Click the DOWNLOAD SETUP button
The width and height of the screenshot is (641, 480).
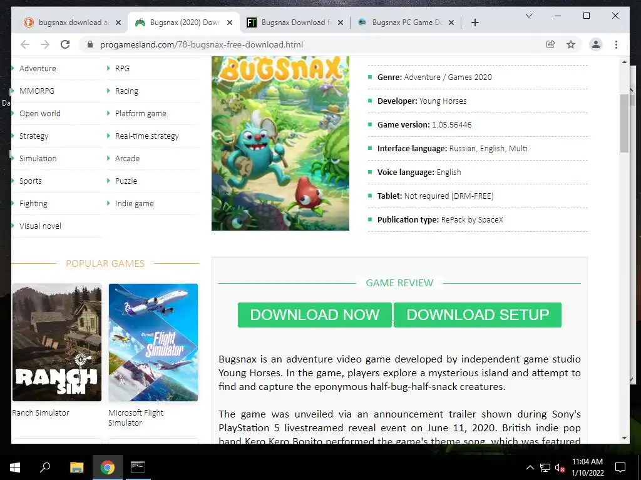(x=478, y=315)
